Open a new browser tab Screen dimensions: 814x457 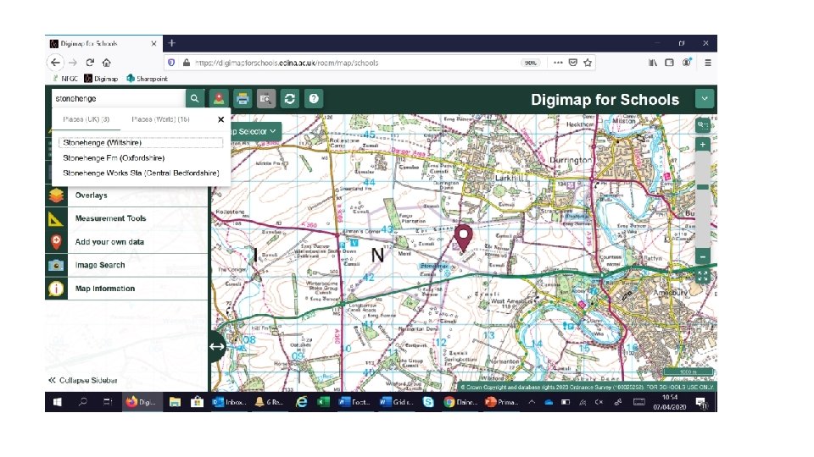(x=172, y=43)
